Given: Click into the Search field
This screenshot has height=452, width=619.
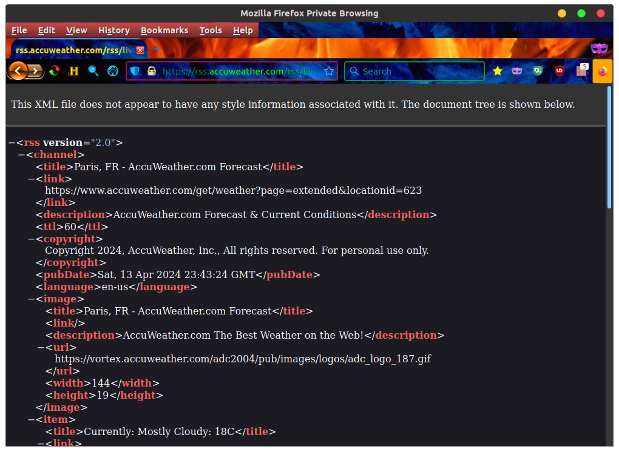Looking at the screenshot, I should (x=414, y=71).
